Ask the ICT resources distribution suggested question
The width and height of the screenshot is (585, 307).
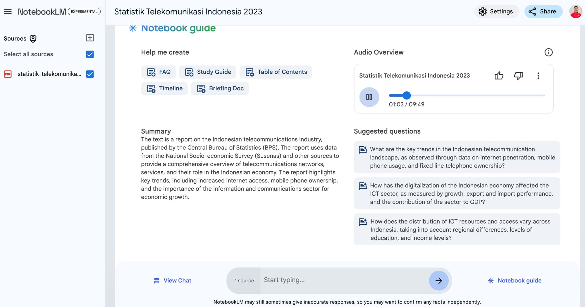(x=457, y=230)
